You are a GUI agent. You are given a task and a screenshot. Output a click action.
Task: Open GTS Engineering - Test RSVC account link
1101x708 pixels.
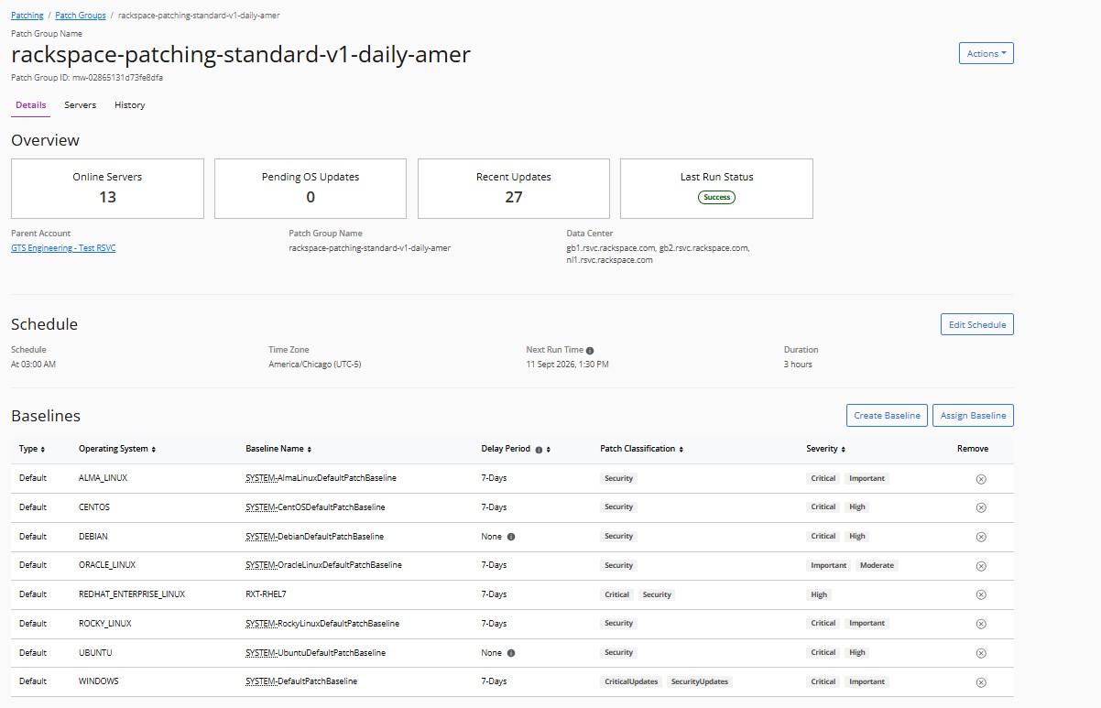[x=63, y=248]
